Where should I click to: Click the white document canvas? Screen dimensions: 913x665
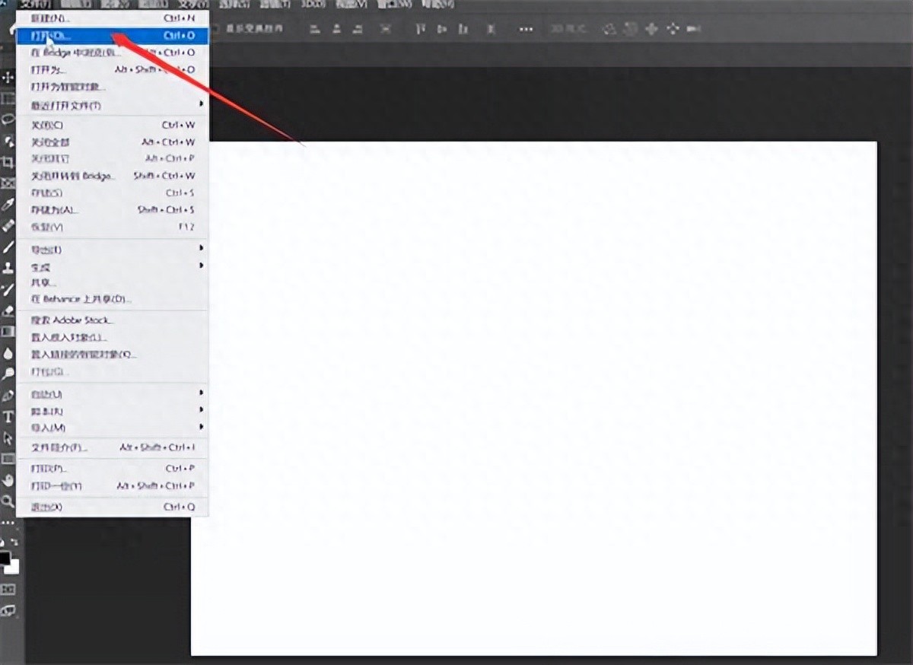[533, 396]
